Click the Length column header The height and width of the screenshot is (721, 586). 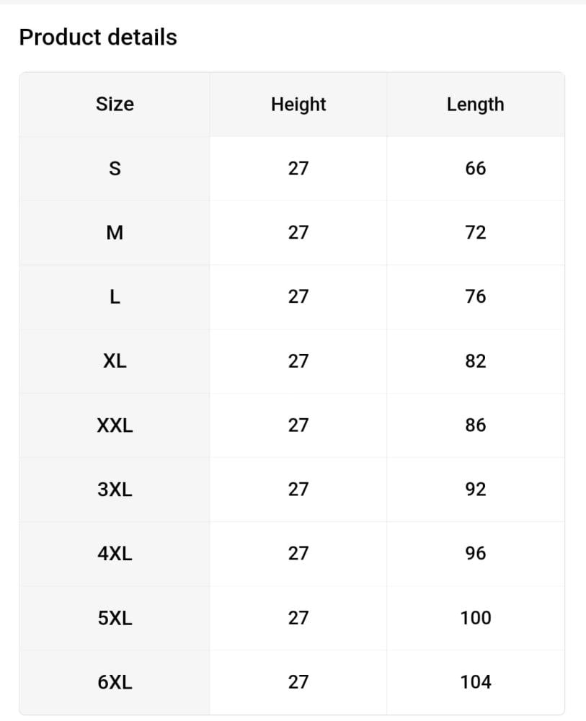tap(475, 104)
